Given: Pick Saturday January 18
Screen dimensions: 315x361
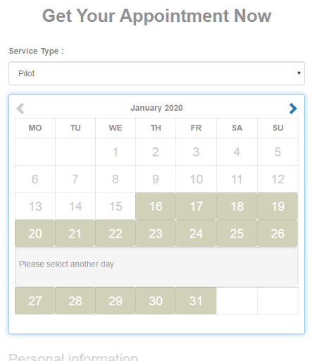Looking at the screenshot, I should (x=237, y=206).
